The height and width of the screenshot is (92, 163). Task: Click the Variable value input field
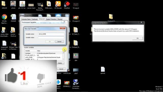point(51,38)
